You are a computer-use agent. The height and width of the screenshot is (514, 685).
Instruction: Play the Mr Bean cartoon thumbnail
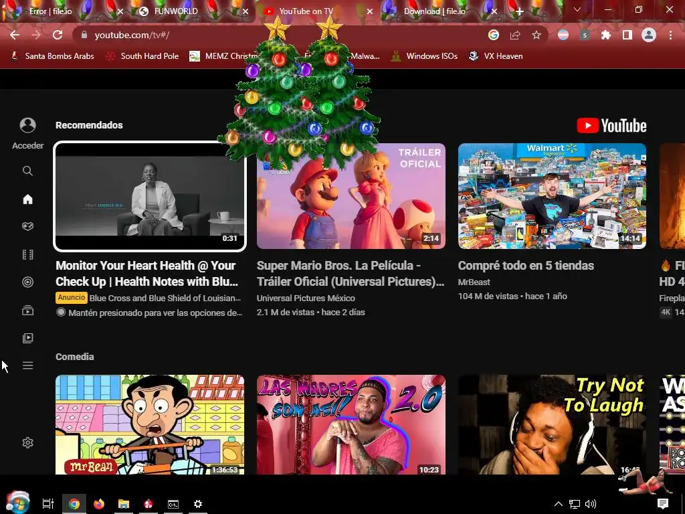click(x=150, y=424)
